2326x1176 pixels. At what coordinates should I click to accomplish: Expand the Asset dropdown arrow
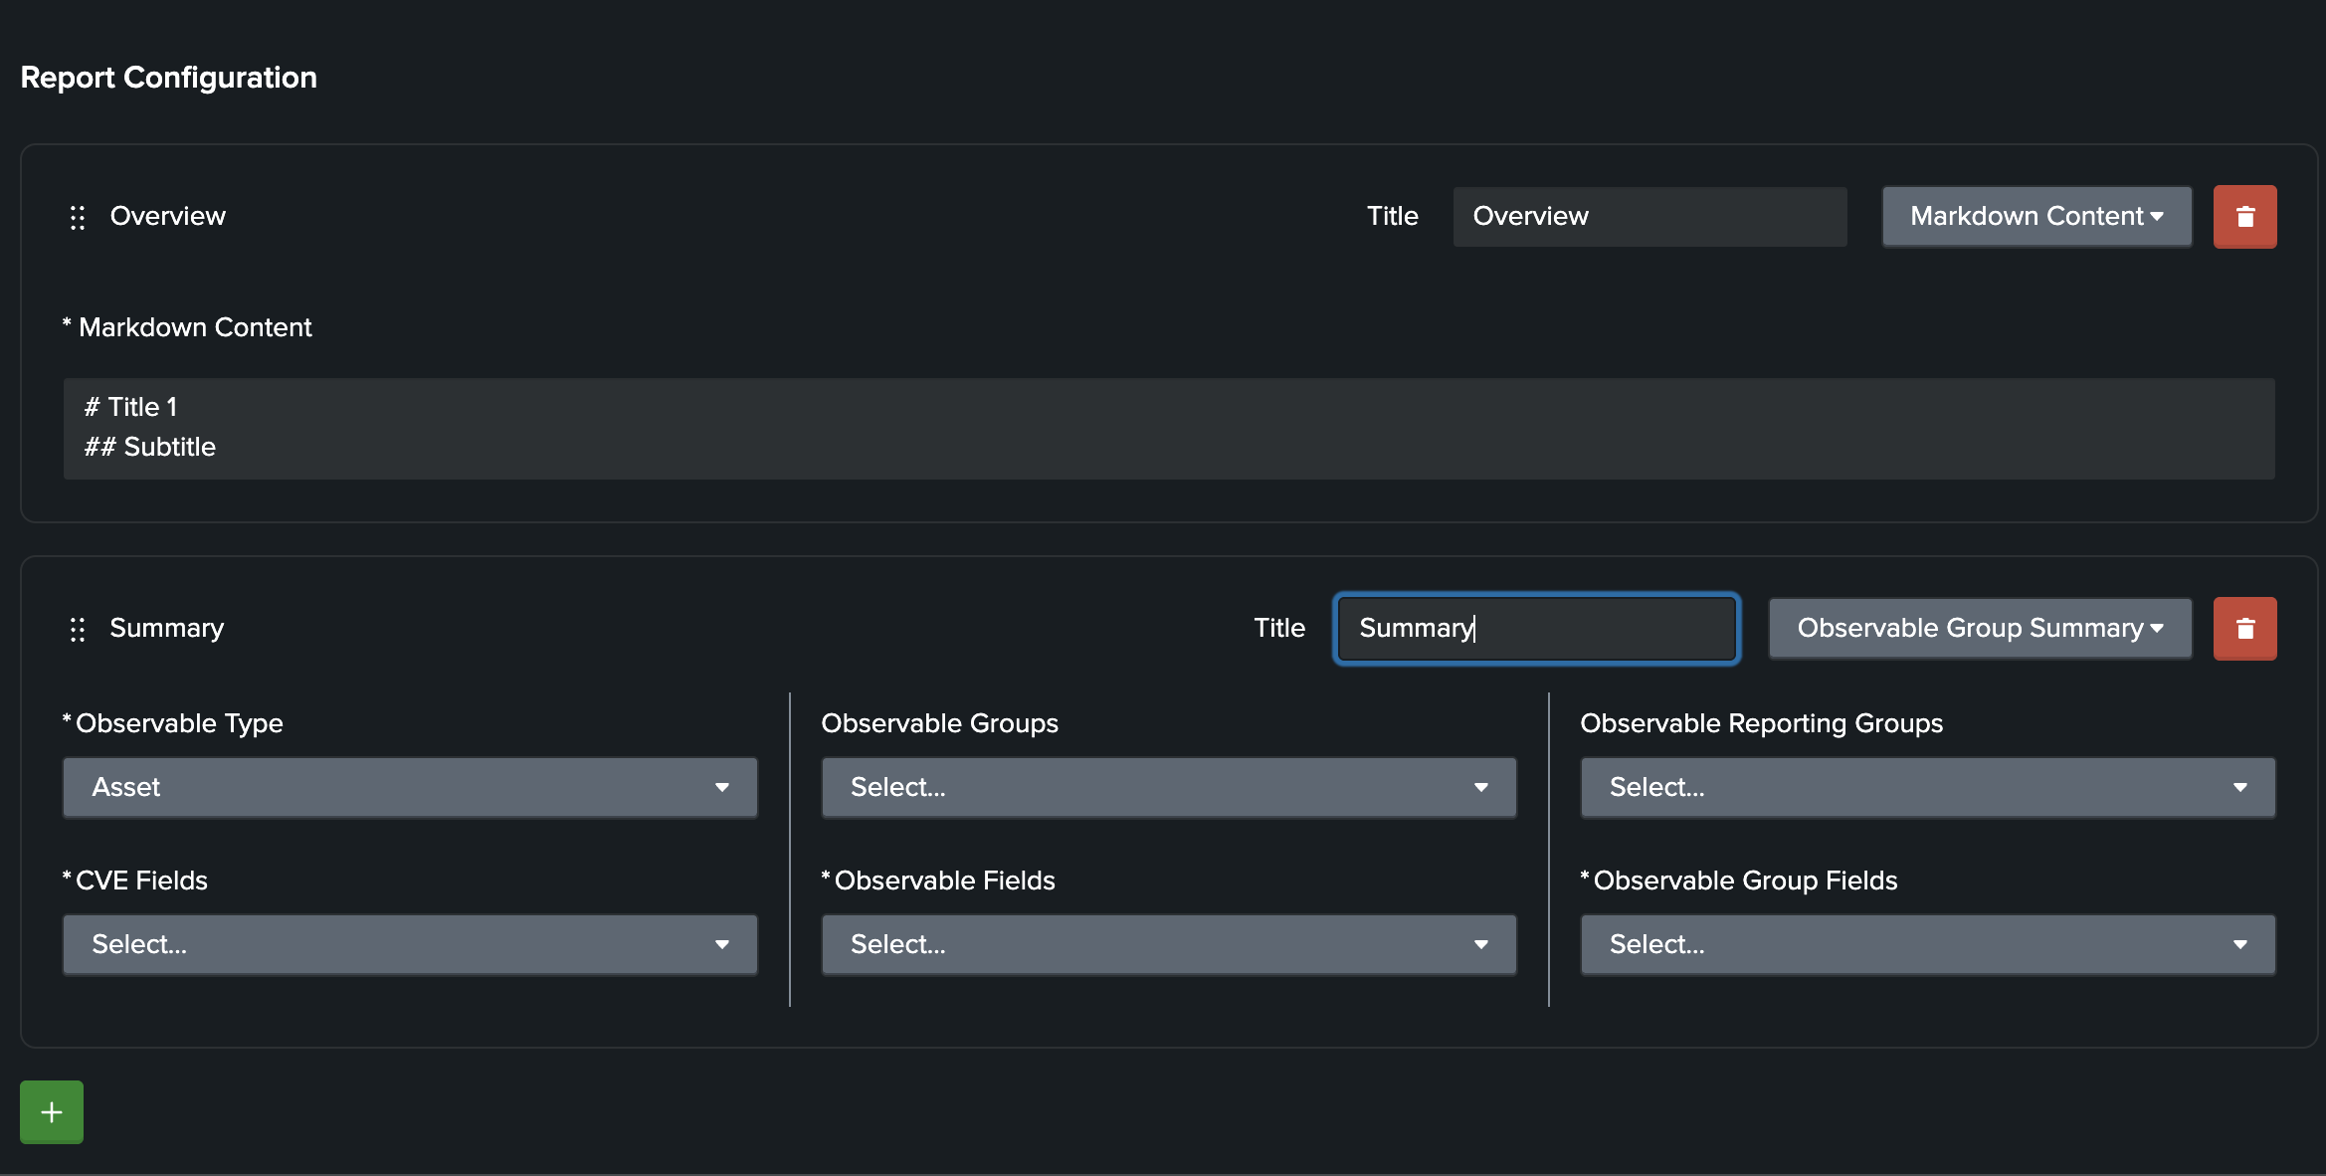click(x=722, y=787)
